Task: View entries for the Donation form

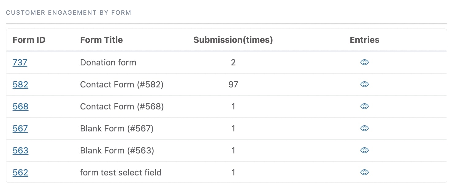Action: coord(364,62)
